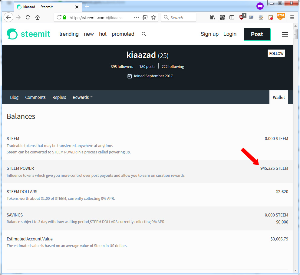The height and width of the screenshot is (275, 300).
Task: Click the small monitor extension icon
Action: click(251, 18)
